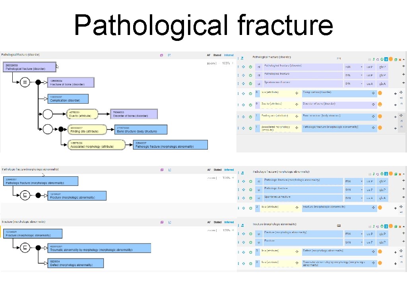Image resolution: width=407 pixels, height=305 pixels.
Task: Click the edit icon in the Pathological fracture diagram toolbar
Action: (x=169, y=55)
